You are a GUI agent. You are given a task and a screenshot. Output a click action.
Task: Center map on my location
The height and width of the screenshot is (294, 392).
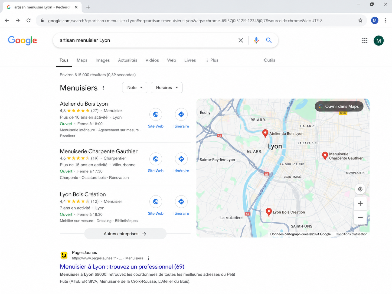click(360, 189)
